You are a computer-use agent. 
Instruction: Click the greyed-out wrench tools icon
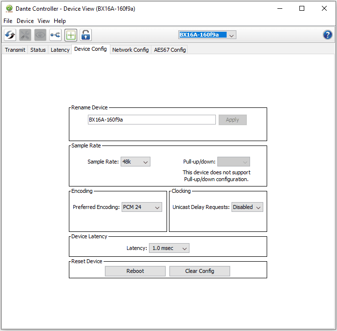25,35
